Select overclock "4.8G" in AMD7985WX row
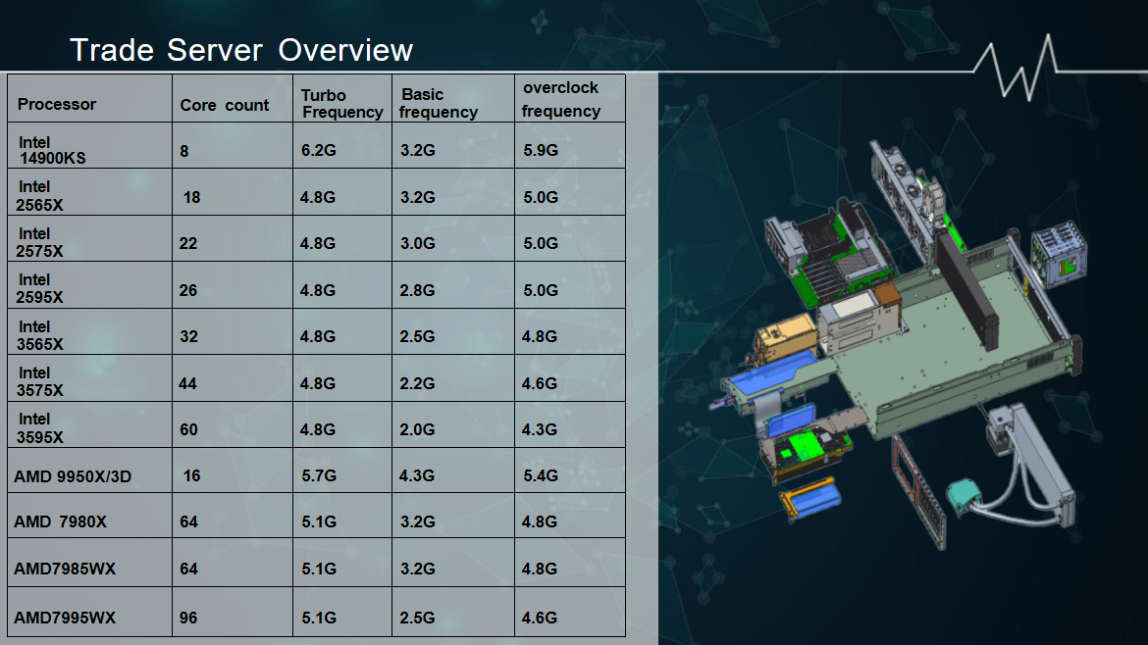 pyautogui.click(x=539, y=569)
